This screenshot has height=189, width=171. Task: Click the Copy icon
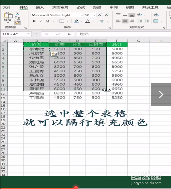[x=18, y=18]
